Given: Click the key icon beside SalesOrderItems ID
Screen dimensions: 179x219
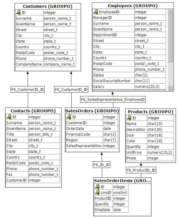Looking at the screenshot, I should click(97, 187).
